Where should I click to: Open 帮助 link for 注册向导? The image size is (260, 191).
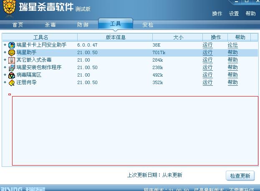pos(232,82)
